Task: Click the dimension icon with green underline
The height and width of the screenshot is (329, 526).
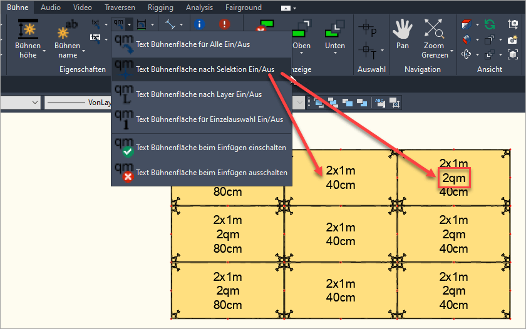Action: [x=142, y=24]
